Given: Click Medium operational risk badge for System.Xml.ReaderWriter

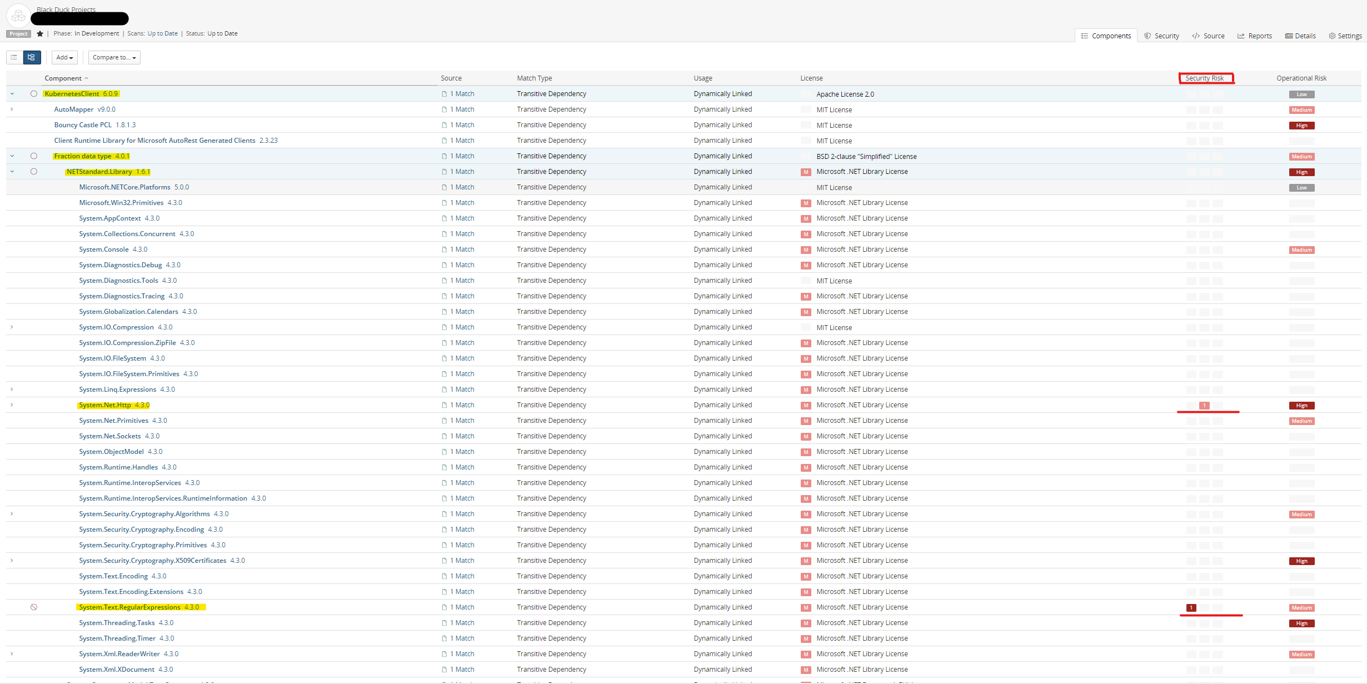Looking at the screenshot, I should (x=1301, y=655).
